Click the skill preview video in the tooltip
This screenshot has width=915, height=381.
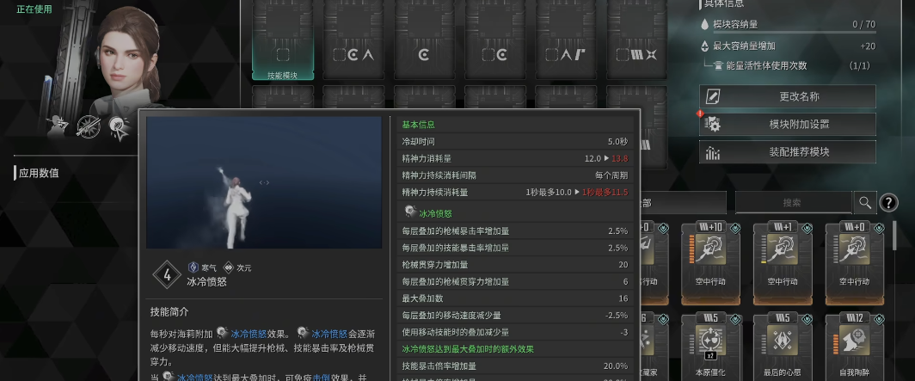coord(264,182)
